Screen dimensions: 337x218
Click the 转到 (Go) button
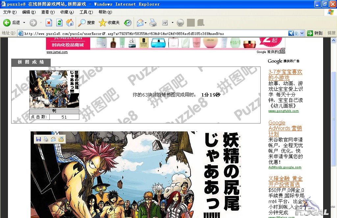click(x=315, y=33)
